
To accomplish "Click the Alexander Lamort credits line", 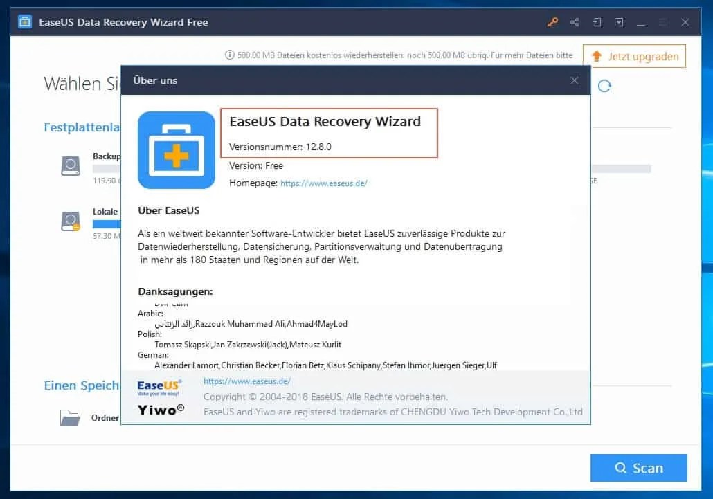I will click(325, 365).
